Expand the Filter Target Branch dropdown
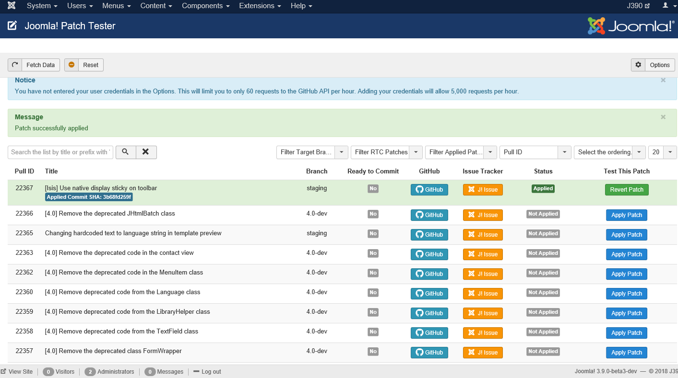Viewport: 678px width, 378px height. tap(312, 152)
